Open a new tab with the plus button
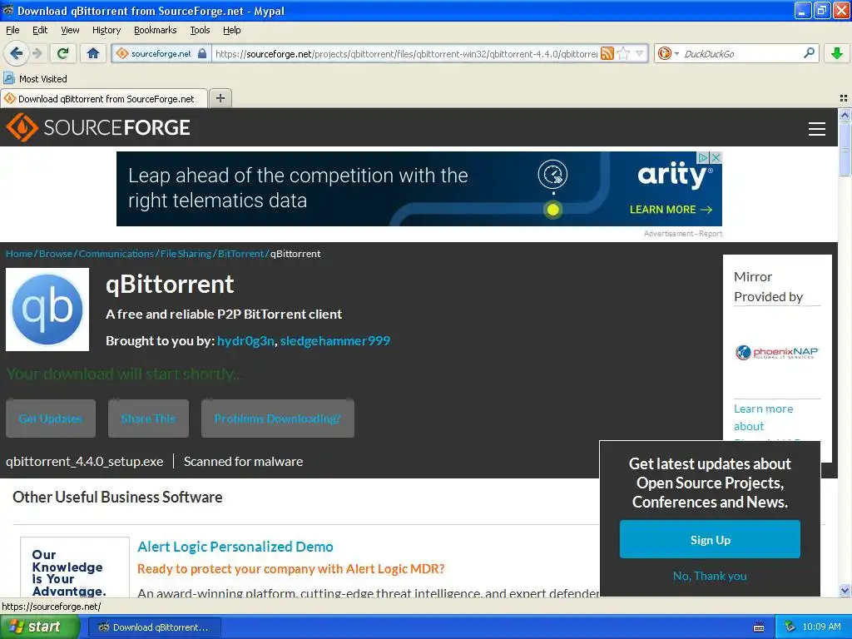 [220, 98]
